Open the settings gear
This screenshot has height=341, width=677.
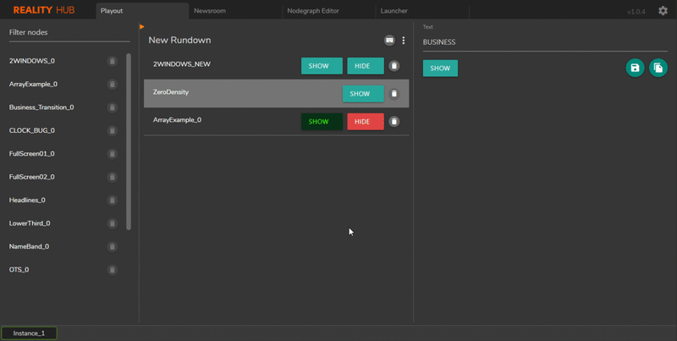tap(663, 11)
